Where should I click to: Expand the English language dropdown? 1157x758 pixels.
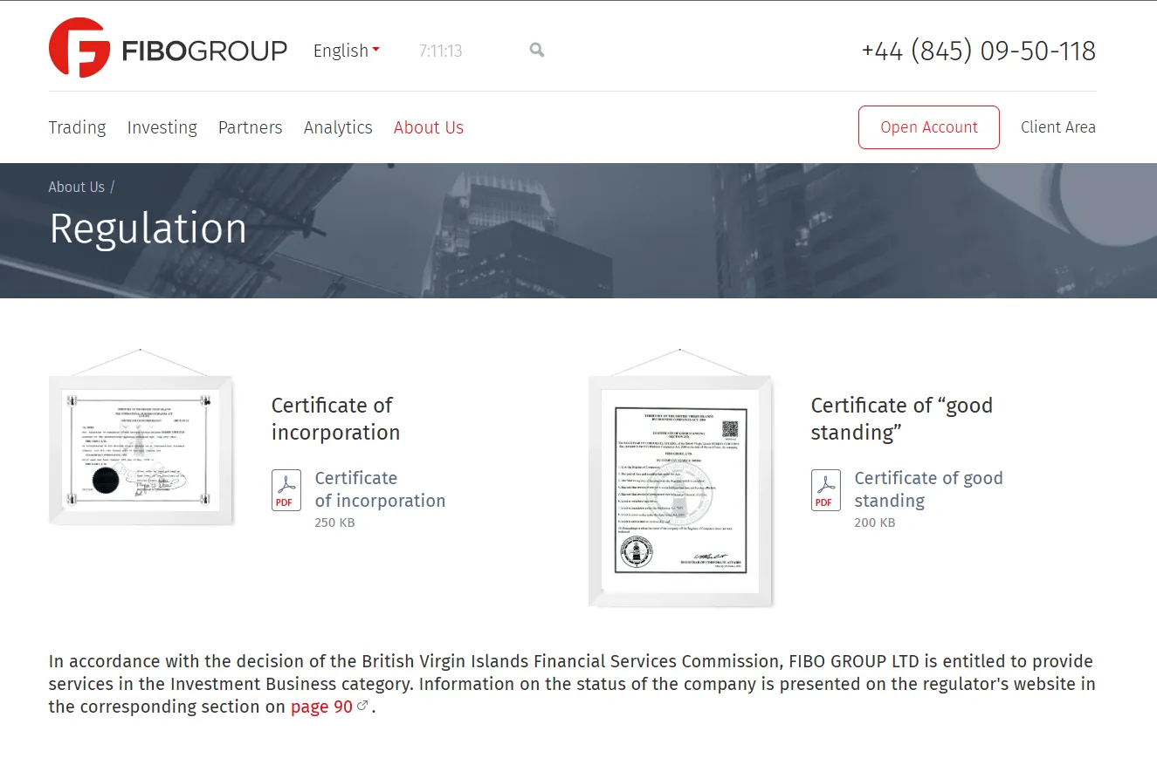tap(346, 51)
